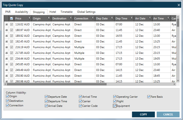Expand the 116.02 AUD fare row
Image resolution: width=183 pixels, height=120 pixels.
[x=7, y=25]
